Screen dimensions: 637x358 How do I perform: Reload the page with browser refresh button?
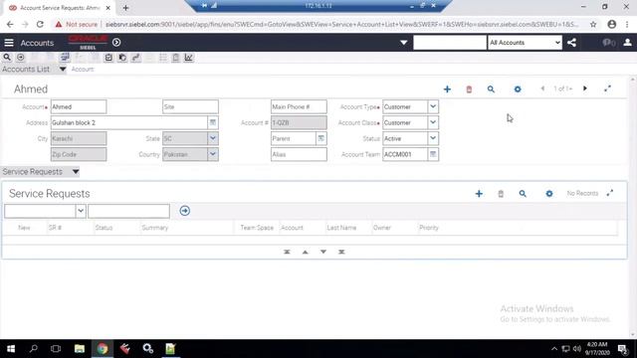pyautogui.click(x=40, y=24)
